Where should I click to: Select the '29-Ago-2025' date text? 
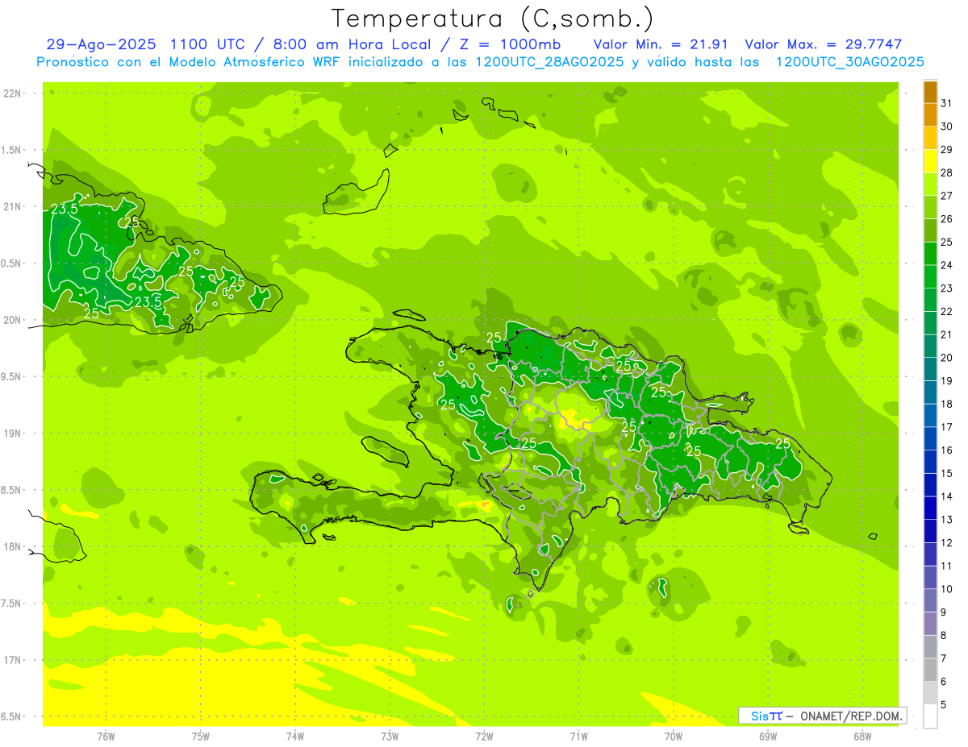point(102,44)
